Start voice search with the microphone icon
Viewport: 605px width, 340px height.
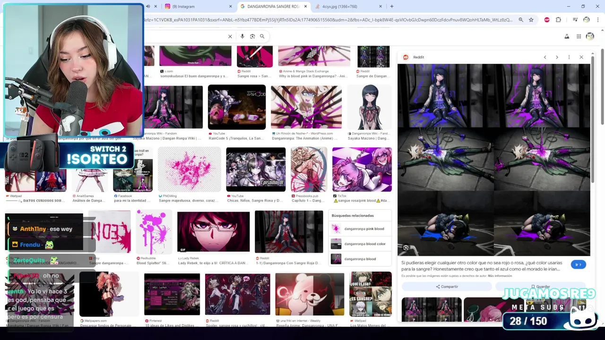242,36
